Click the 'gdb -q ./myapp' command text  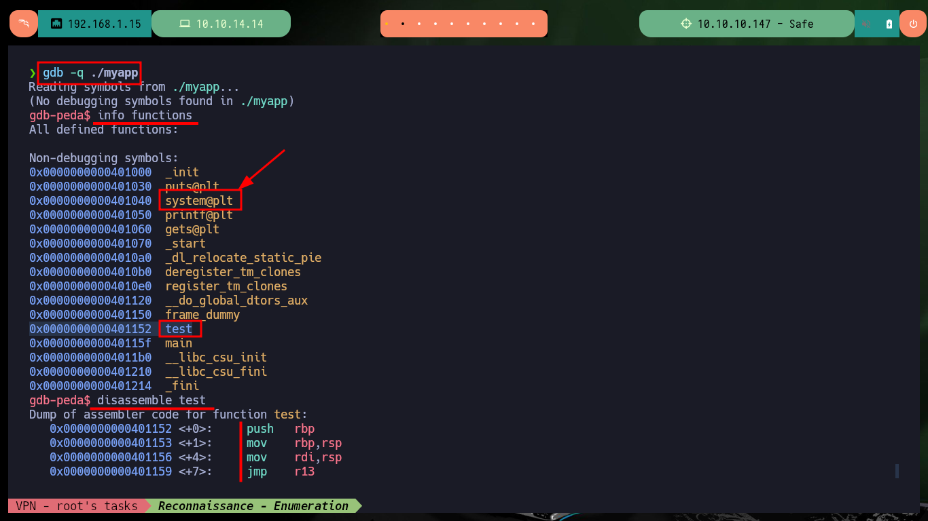pyautogui.click(x=90, y=73)
